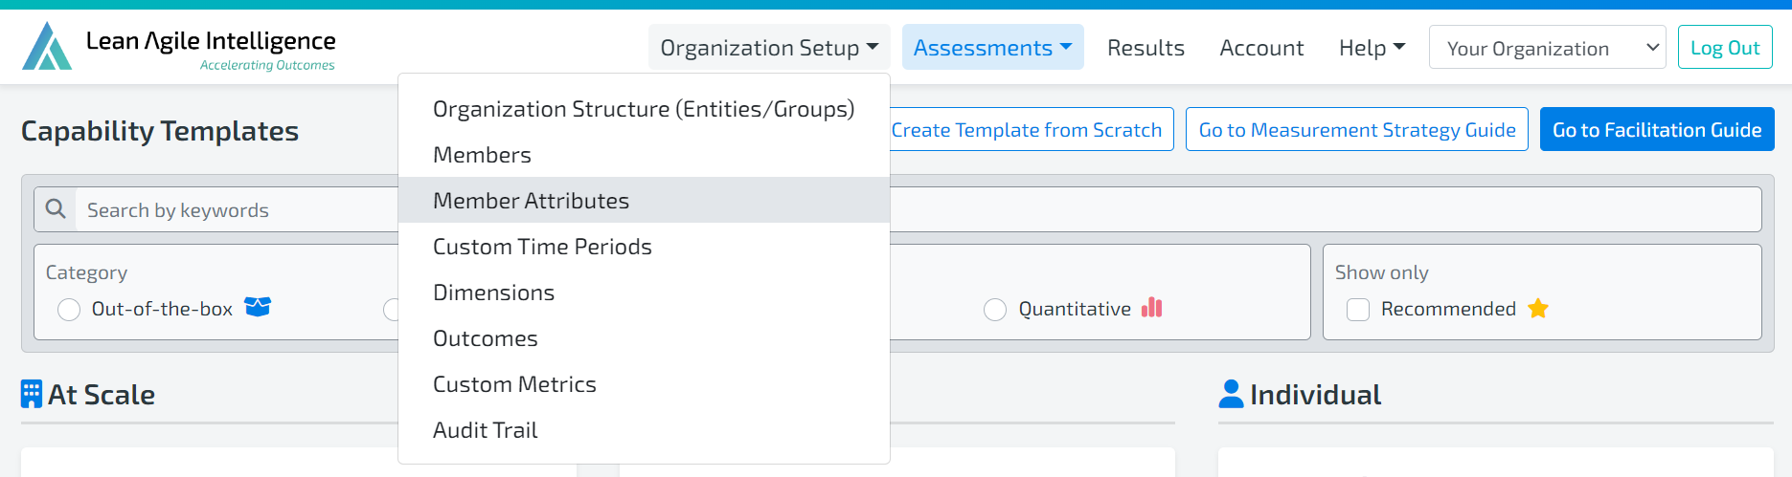
Task: Collapse the Organization Setup dropdown
Action: point(769,47)
